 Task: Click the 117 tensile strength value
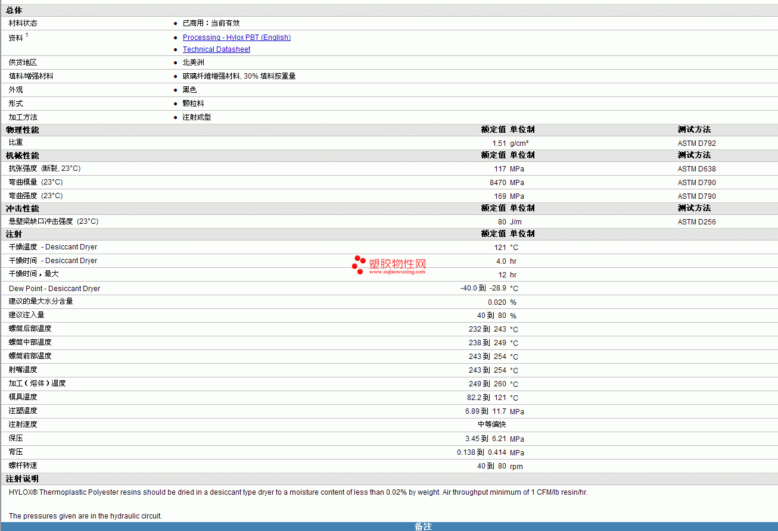[x=500, y=169]
